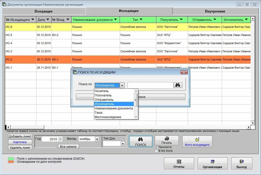This screenshot has height=175, width=261.
Task: Open the Дата column filter arrow
Action: pos(48,20)
